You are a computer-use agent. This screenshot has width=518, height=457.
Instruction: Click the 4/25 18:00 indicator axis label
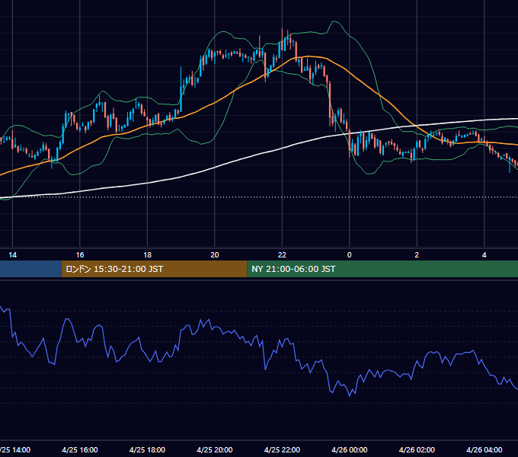pos(147,450)
